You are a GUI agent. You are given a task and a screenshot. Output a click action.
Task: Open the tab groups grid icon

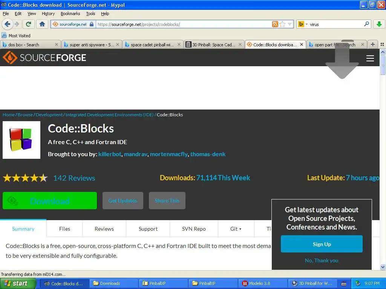[382, 44]
